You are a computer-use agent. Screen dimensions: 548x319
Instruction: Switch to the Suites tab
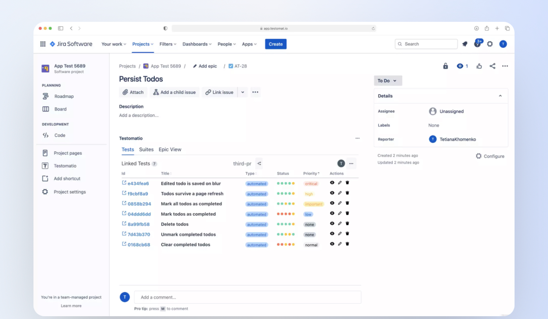(146, 150)
